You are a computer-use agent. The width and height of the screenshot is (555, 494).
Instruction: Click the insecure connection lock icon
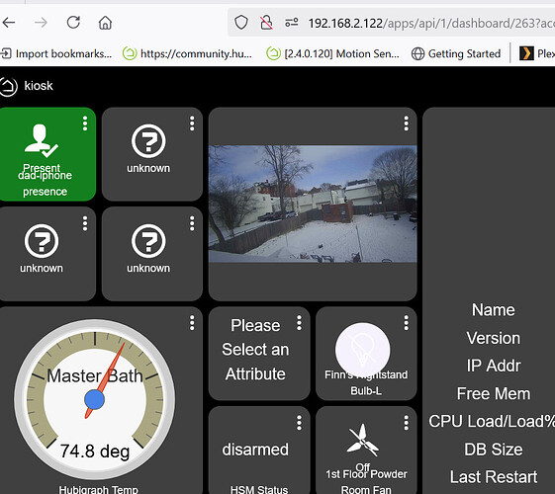click(x=266, y=23)
